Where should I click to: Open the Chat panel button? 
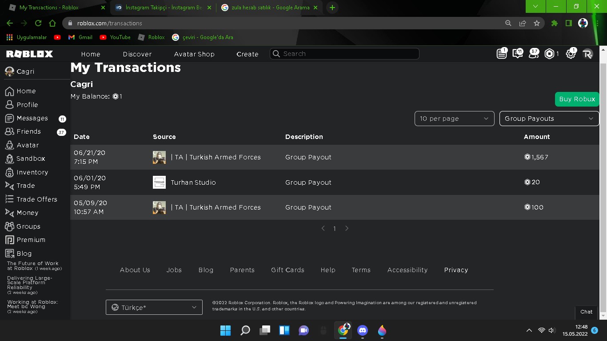587,312
